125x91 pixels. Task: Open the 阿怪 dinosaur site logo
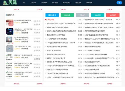(x=10, y=3)
